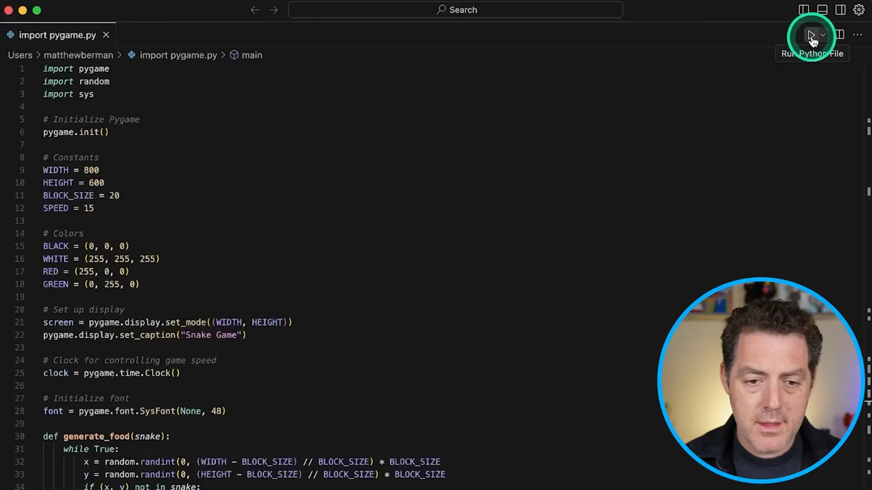Viewport: 872px width, 490px height.
Task: Open the matthewberman breadcrumb segment
Action: click(x=78, y=55)
